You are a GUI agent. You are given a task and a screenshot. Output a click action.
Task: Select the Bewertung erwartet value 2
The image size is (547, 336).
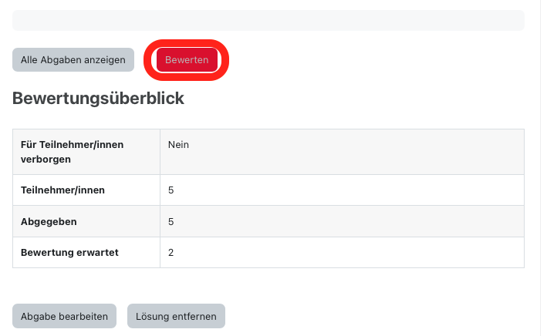(171, 252)
